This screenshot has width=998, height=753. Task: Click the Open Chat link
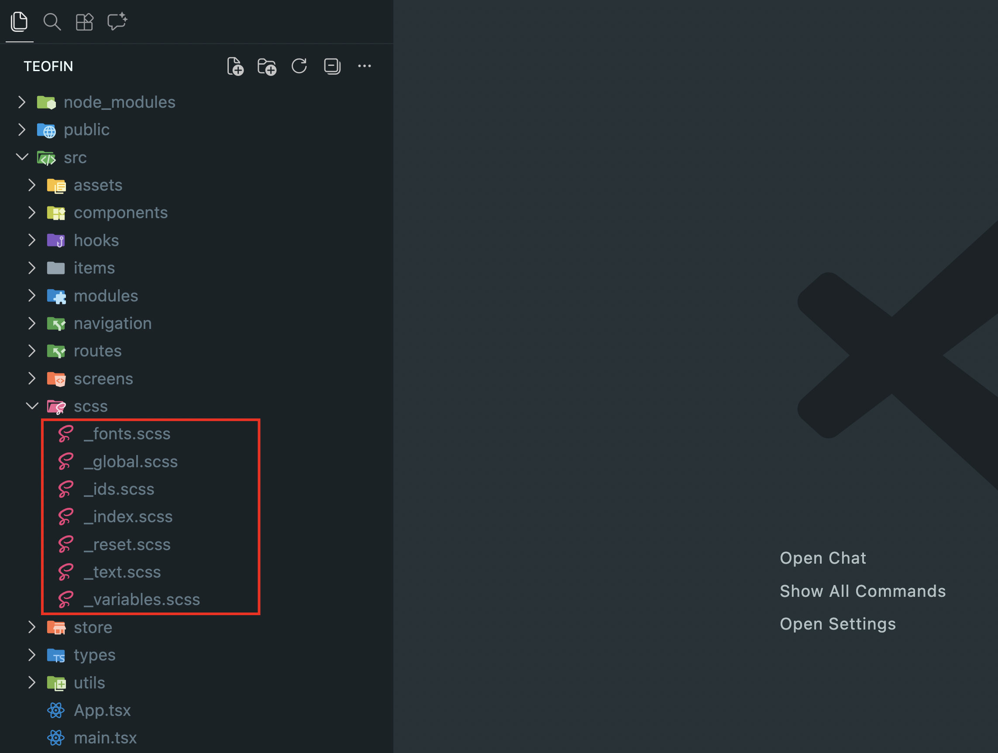pos(822,558)
